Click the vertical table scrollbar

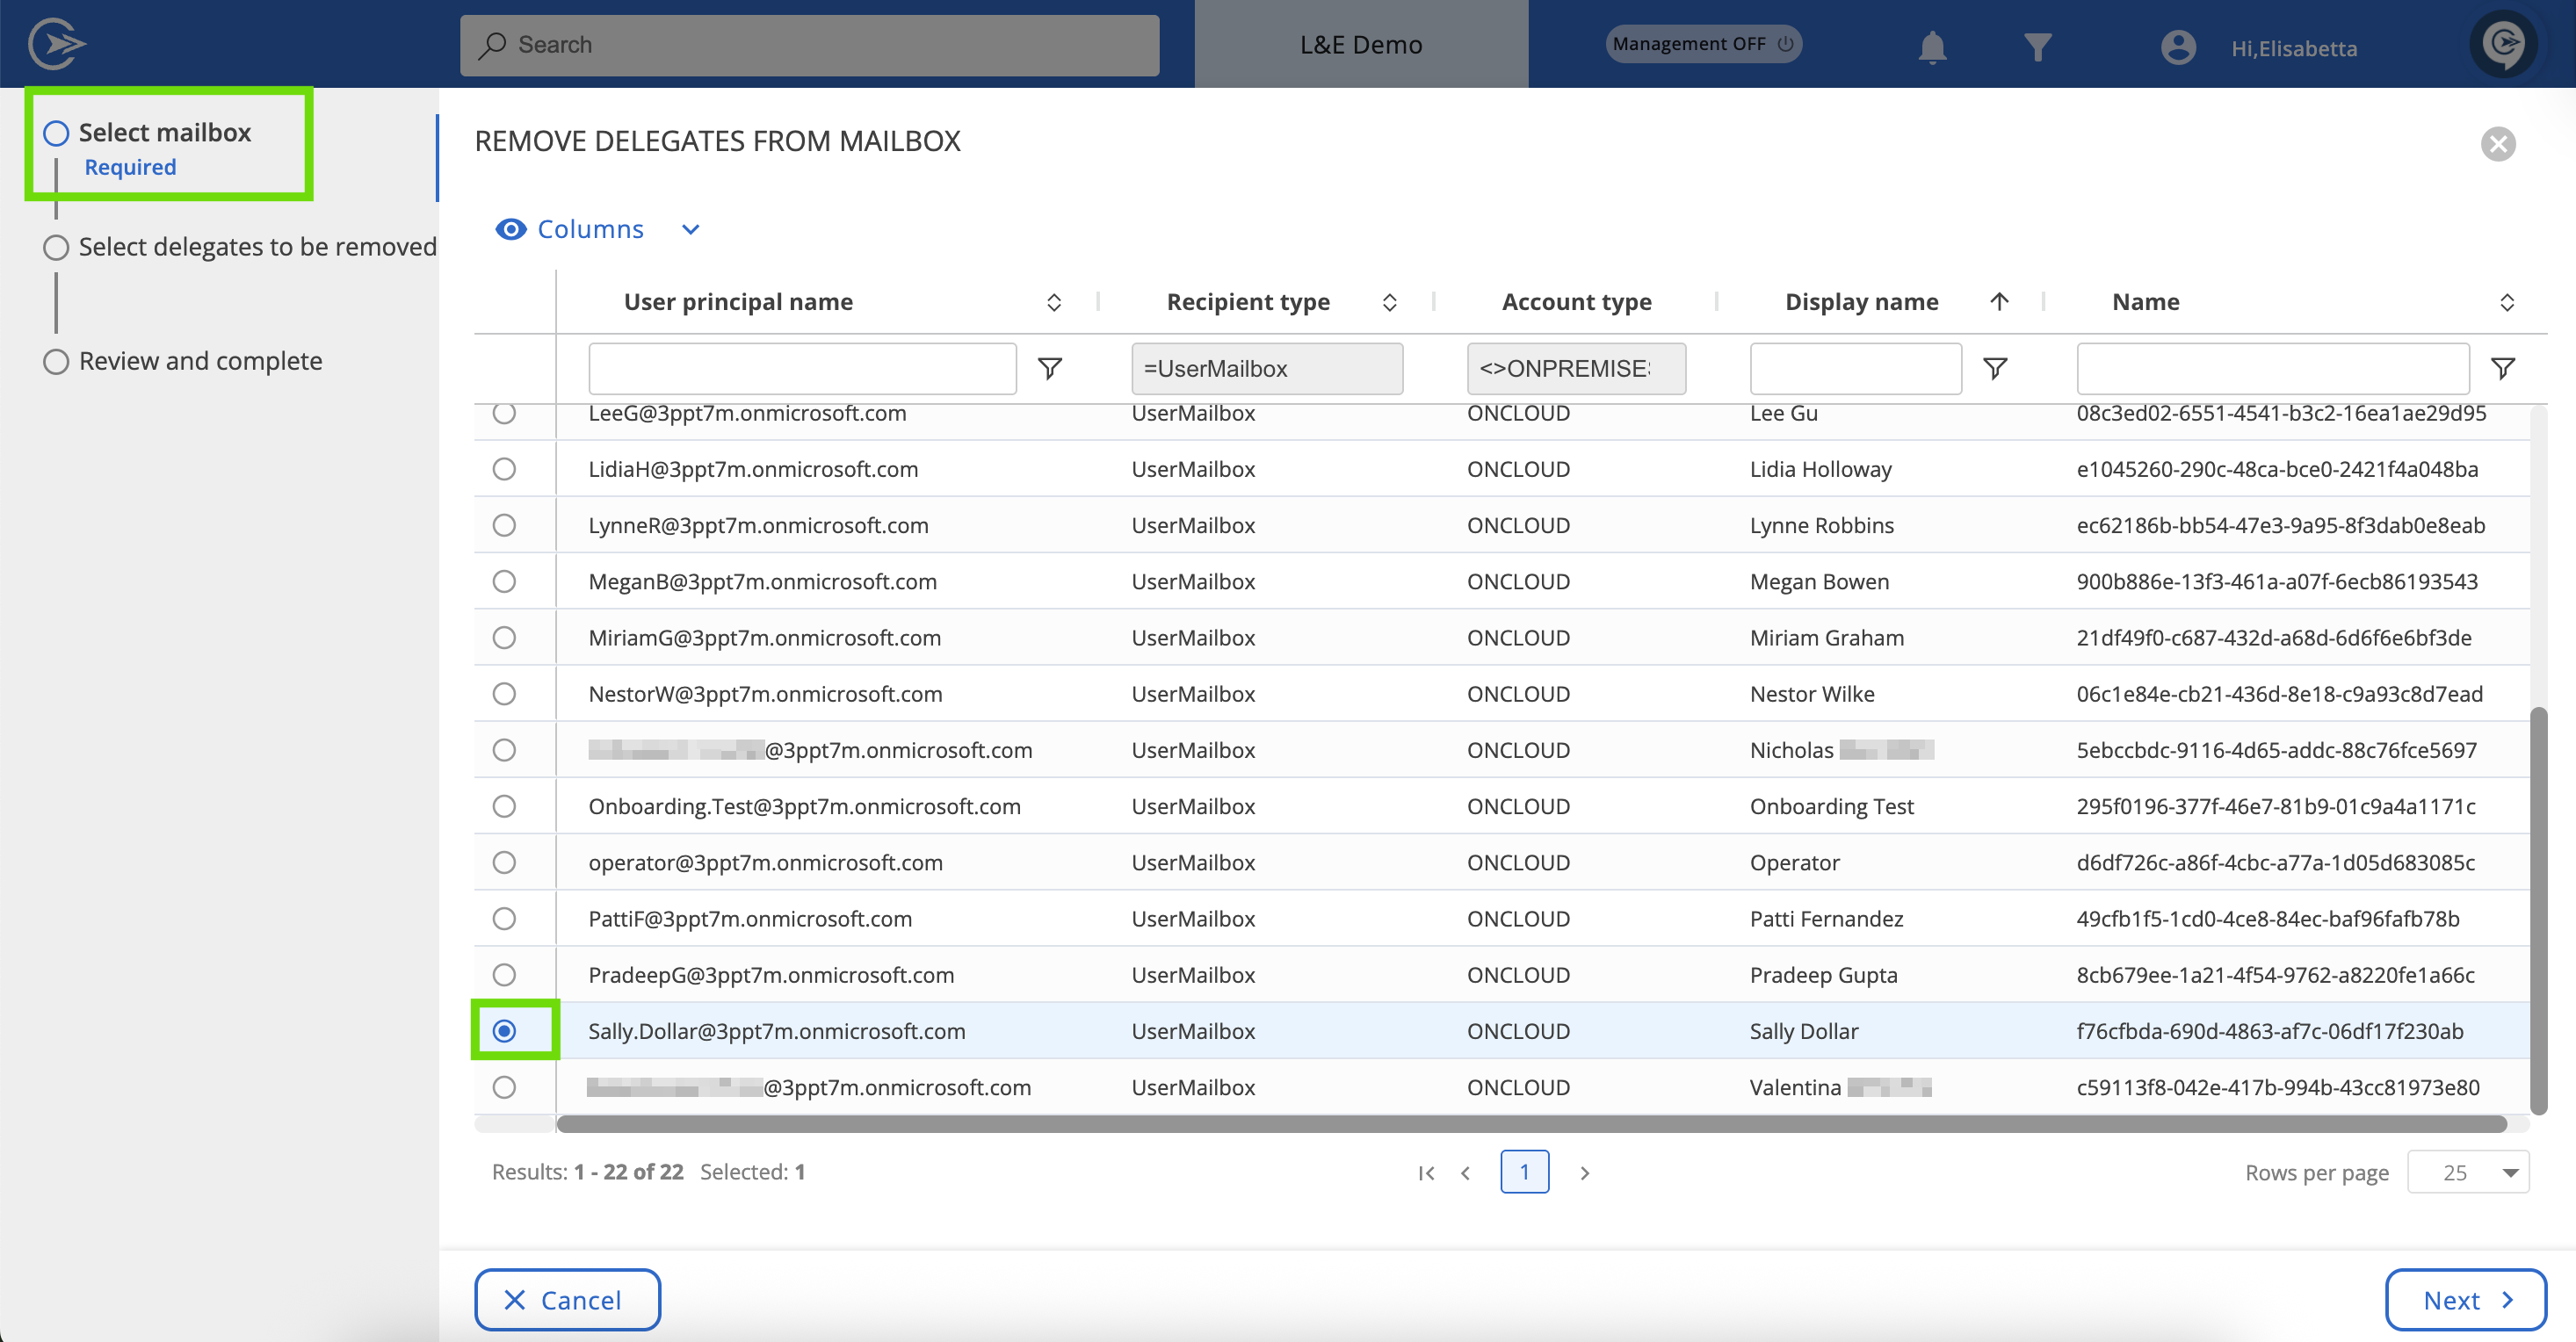coord(2538,910)
